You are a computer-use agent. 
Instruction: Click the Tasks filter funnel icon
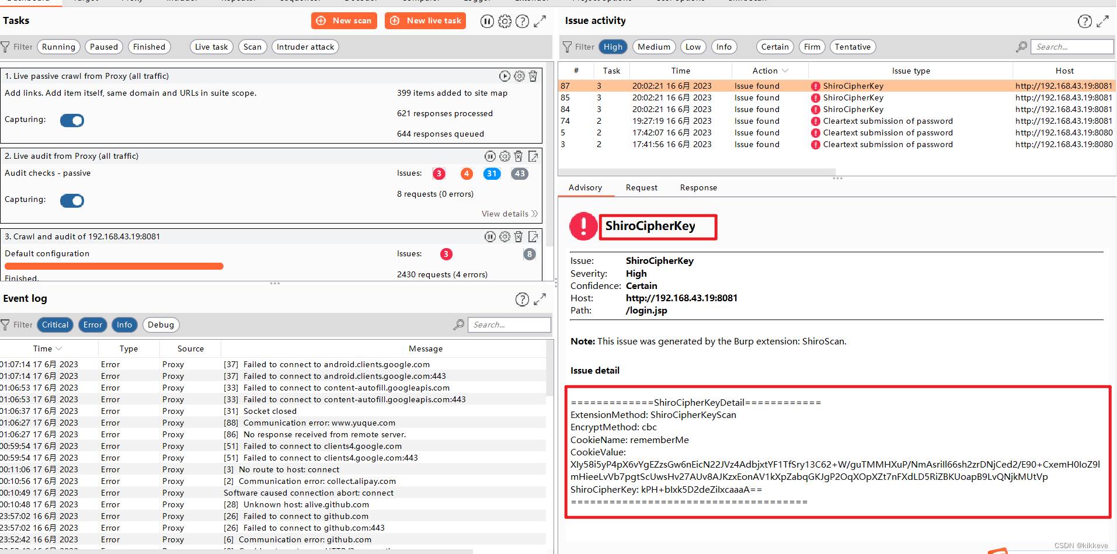click(x=5, y=47)
